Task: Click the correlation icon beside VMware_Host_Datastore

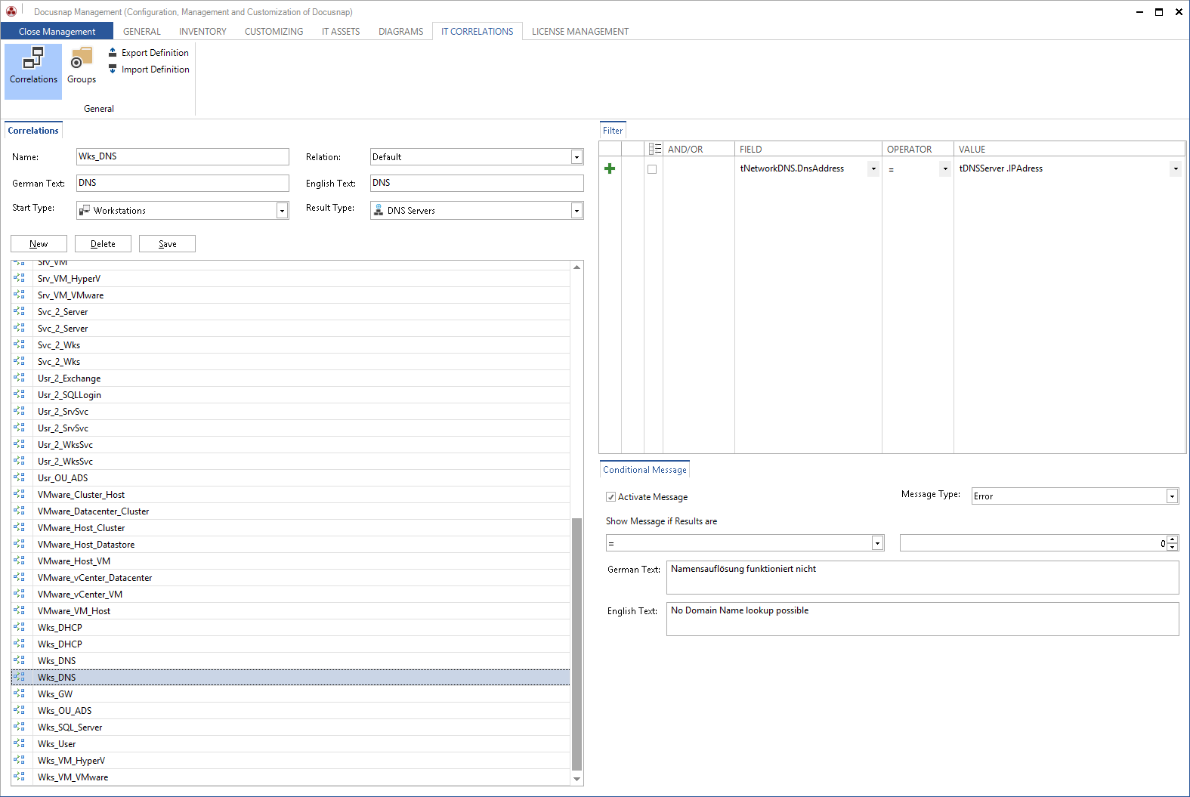Action: click(20, 544)
